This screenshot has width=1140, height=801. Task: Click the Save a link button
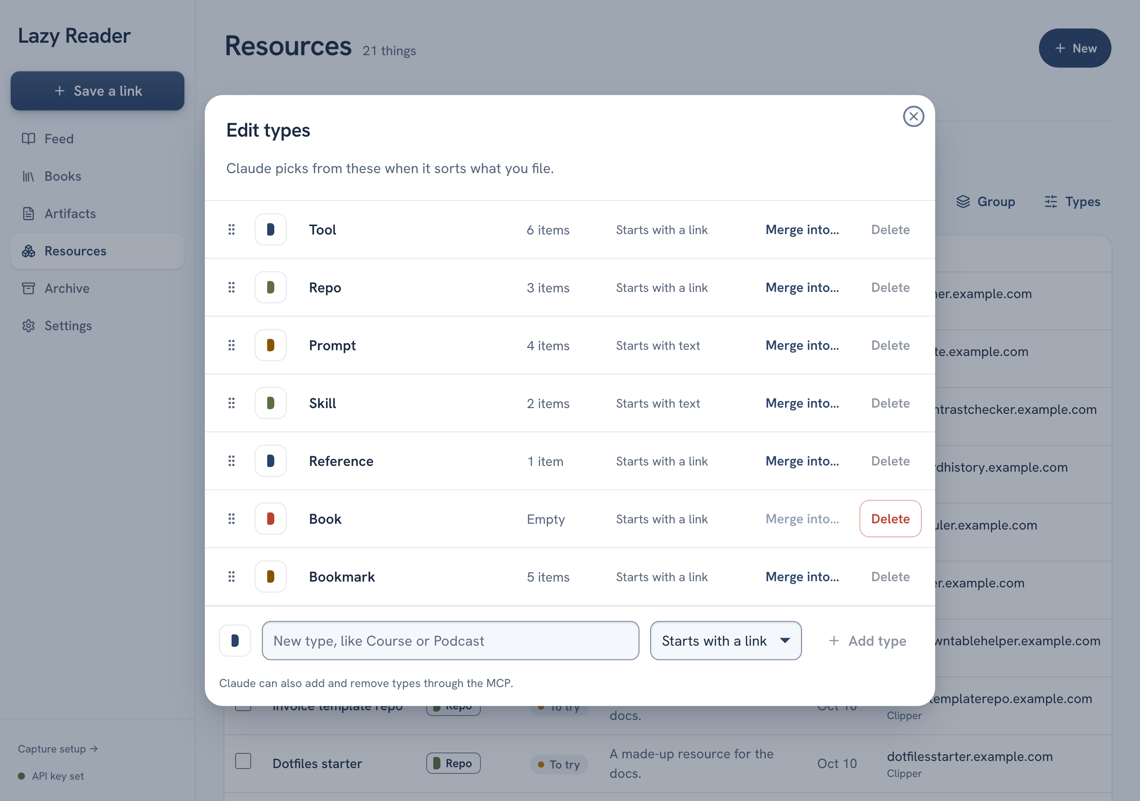[x=98, y=91]
